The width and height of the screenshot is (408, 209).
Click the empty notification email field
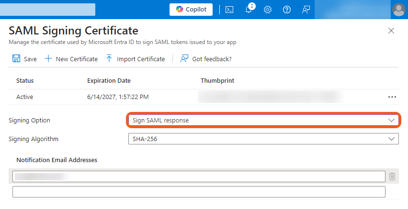[x=199, y=192]
